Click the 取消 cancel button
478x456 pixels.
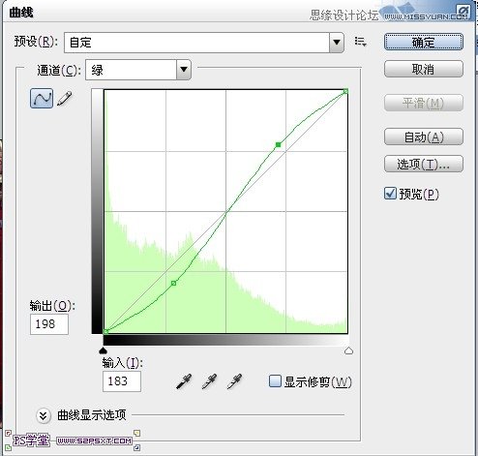[424, 69]
